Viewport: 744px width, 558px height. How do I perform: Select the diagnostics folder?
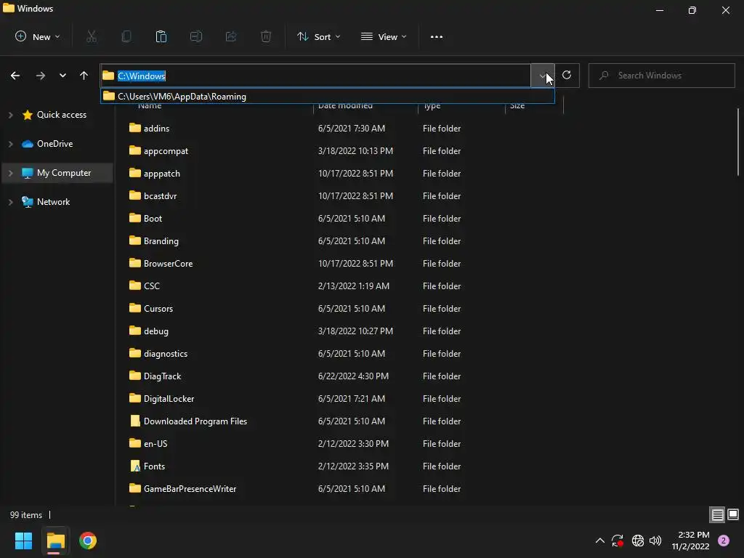point(165,354)
